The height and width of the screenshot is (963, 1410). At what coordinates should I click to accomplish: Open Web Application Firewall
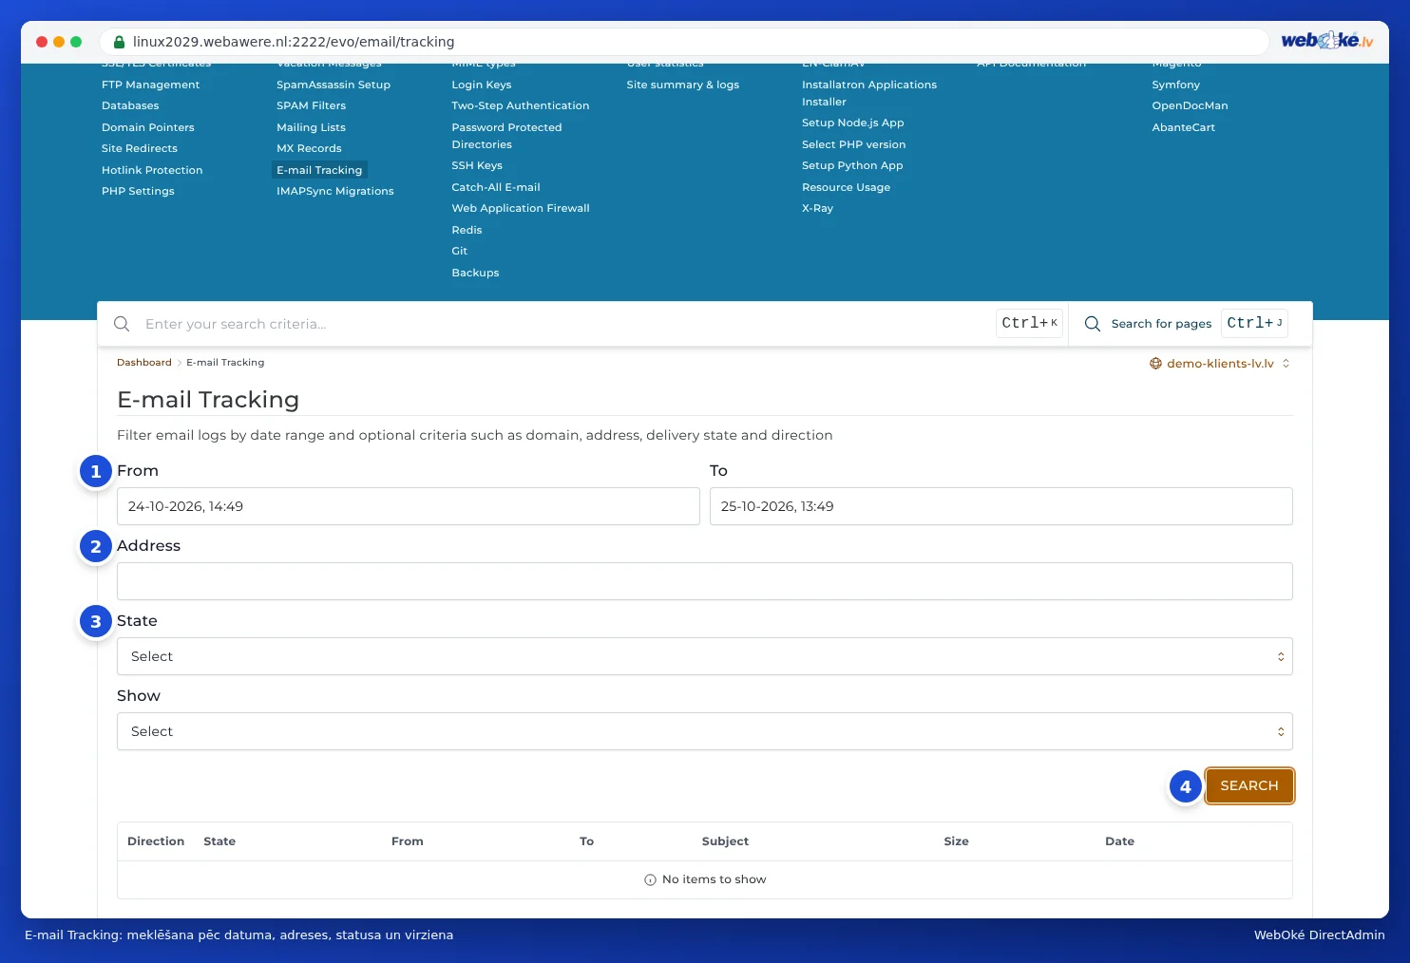tap(521, 208)
